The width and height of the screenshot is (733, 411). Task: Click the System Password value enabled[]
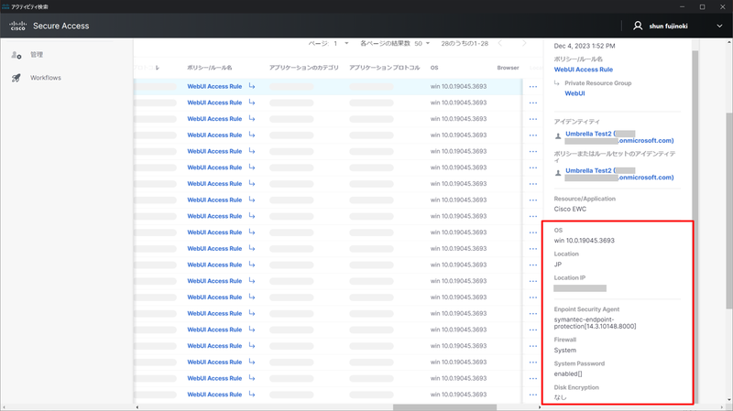(x=568, y=374)
